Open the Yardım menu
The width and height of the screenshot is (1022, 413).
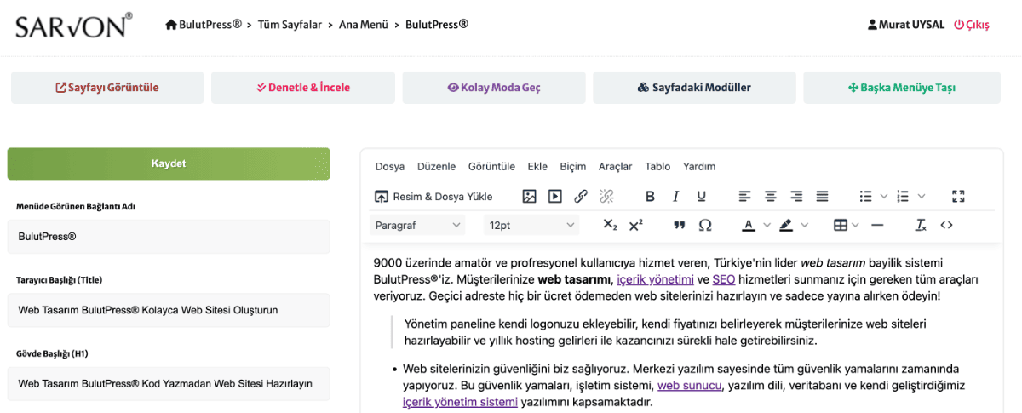(699, 166)
